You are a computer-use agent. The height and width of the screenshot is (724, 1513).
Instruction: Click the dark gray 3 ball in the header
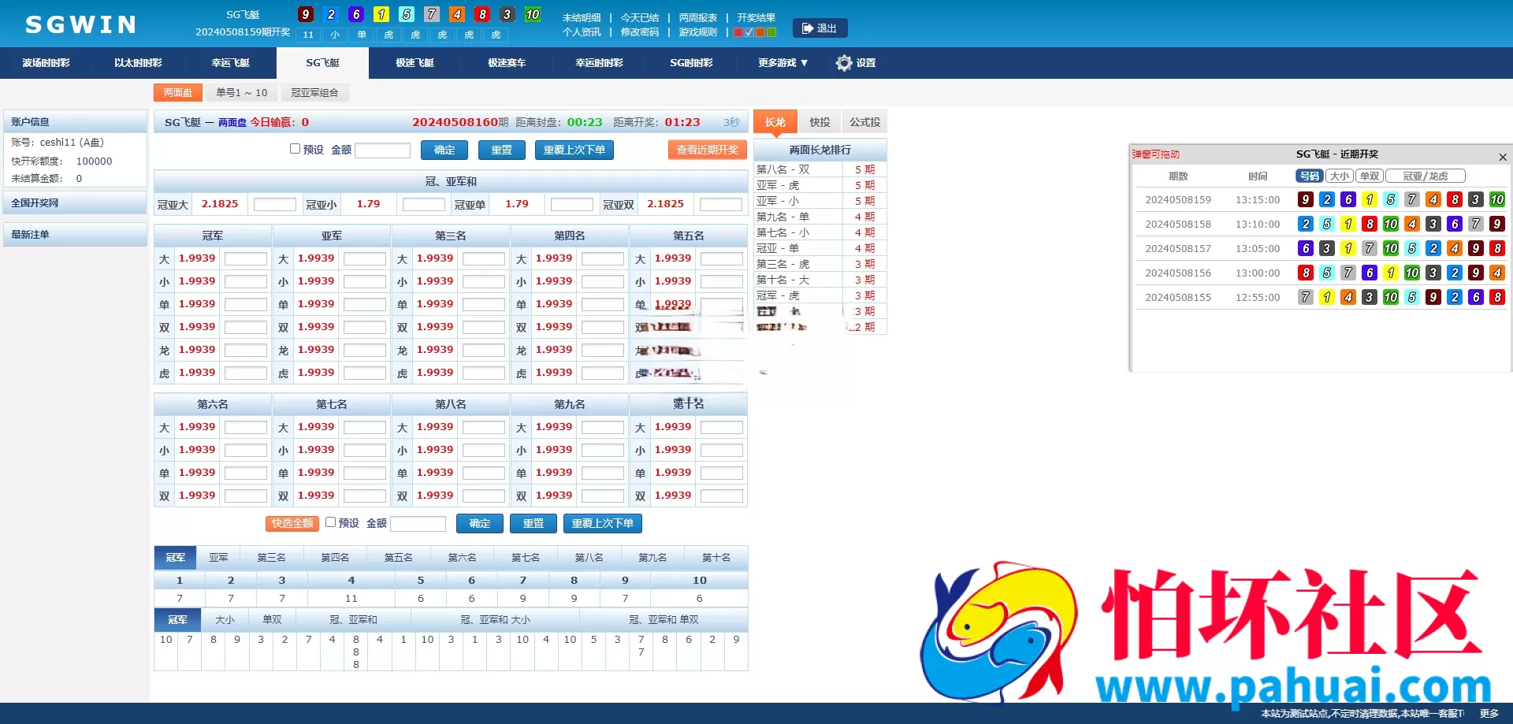(507, 14)
